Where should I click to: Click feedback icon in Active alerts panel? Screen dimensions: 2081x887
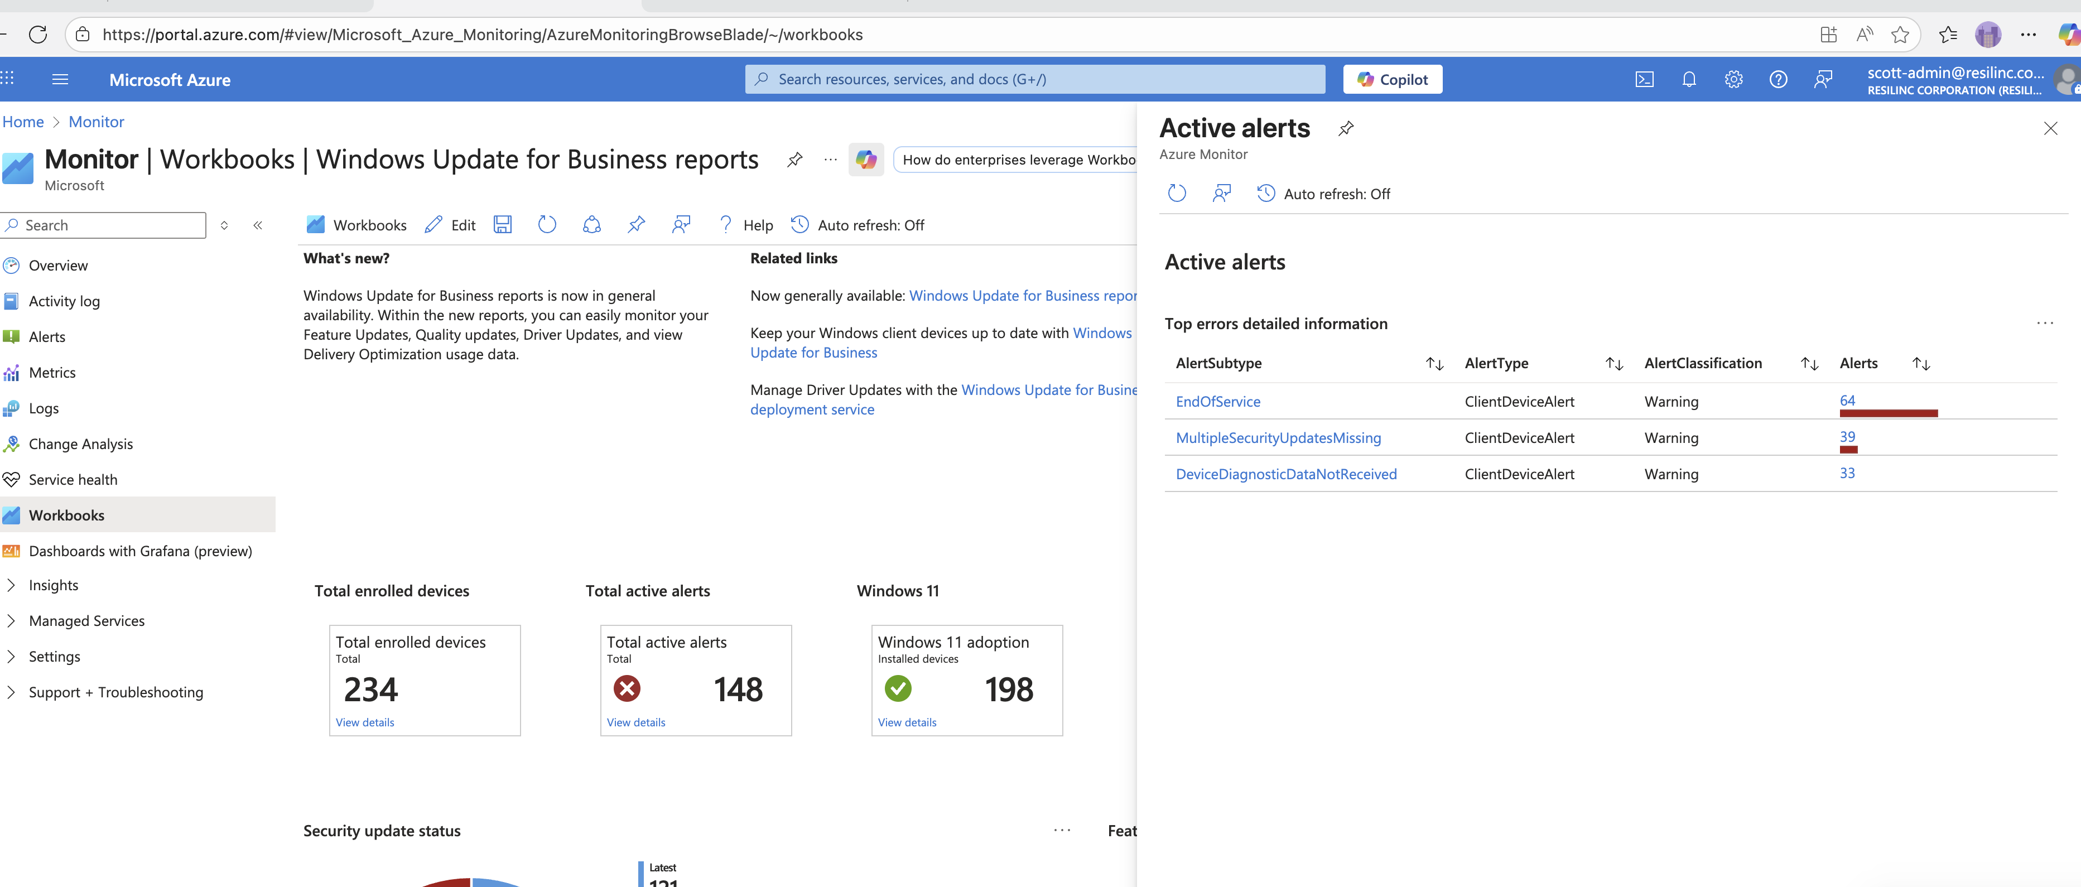(1221, 193)
